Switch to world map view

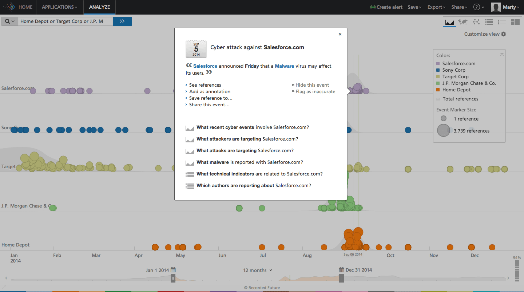(x=463, y=22)
